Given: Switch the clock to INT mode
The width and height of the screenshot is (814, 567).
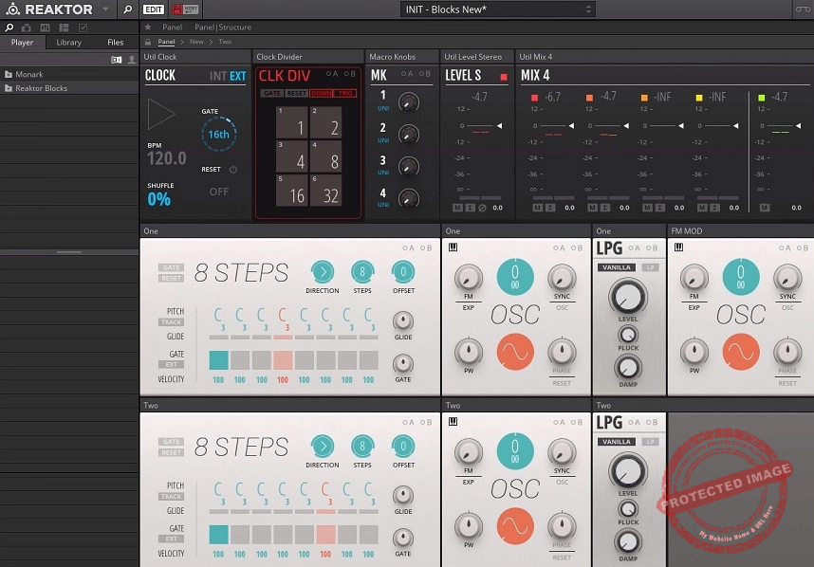Looking at the screenshot, I should point(217,76).
